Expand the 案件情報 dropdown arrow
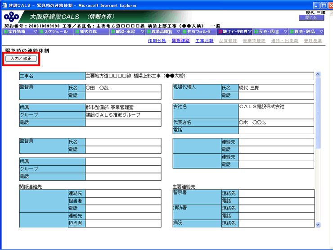The image size is (333, 250). pos(35,32)
